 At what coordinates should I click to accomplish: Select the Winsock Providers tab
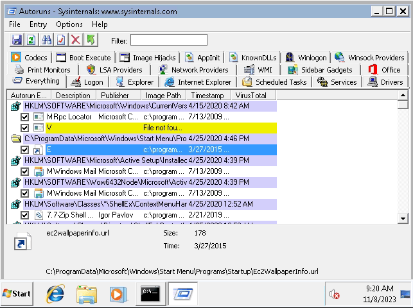point(369,57)
